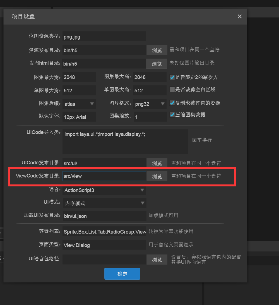Click the 位图资源类型 input field
279x305 pixels.
tap(104, 36)
